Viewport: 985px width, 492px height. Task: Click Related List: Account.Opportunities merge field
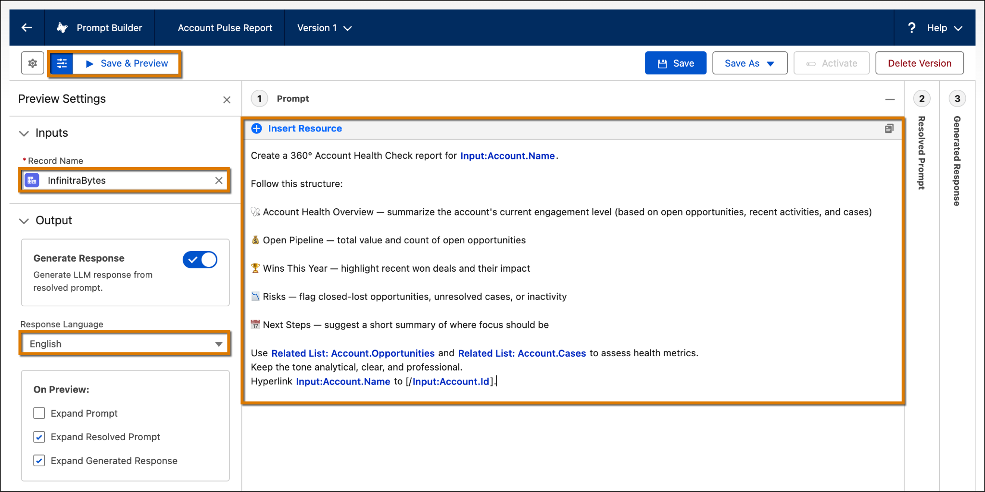click(353, 353)
